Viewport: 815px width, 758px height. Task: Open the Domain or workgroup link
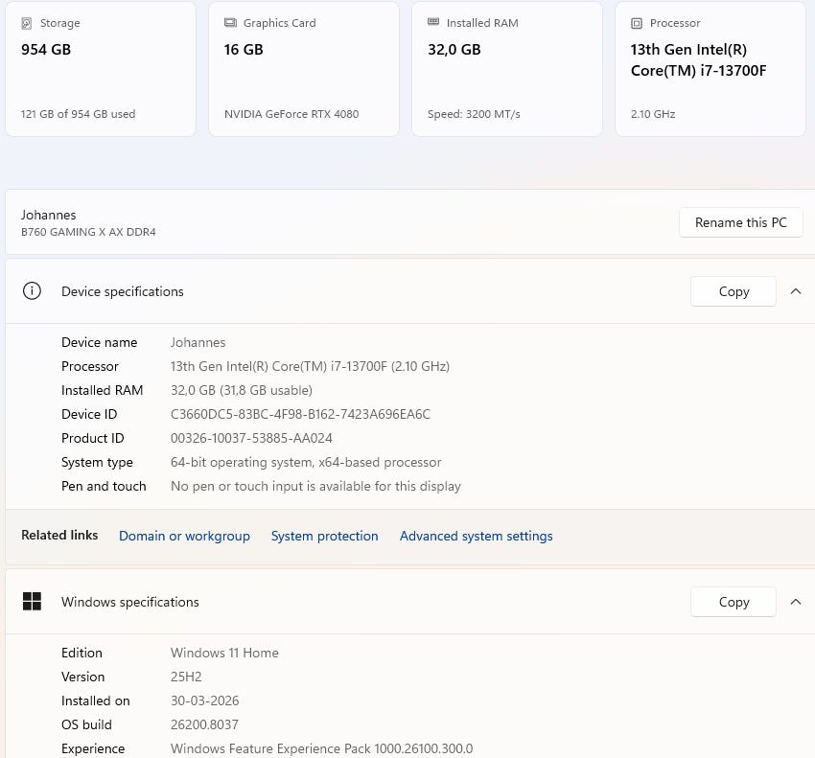click(x=184, y=536)
